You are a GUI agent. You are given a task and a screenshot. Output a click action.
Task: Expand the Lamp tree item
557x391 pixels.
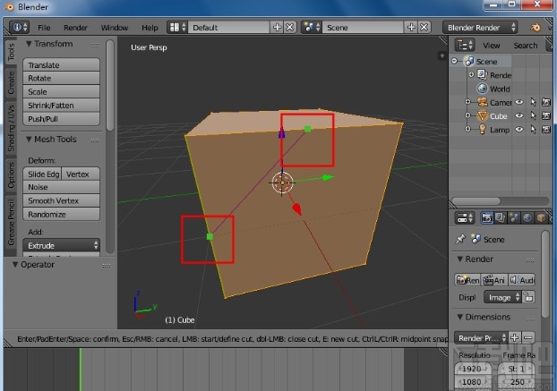point(467,130)
